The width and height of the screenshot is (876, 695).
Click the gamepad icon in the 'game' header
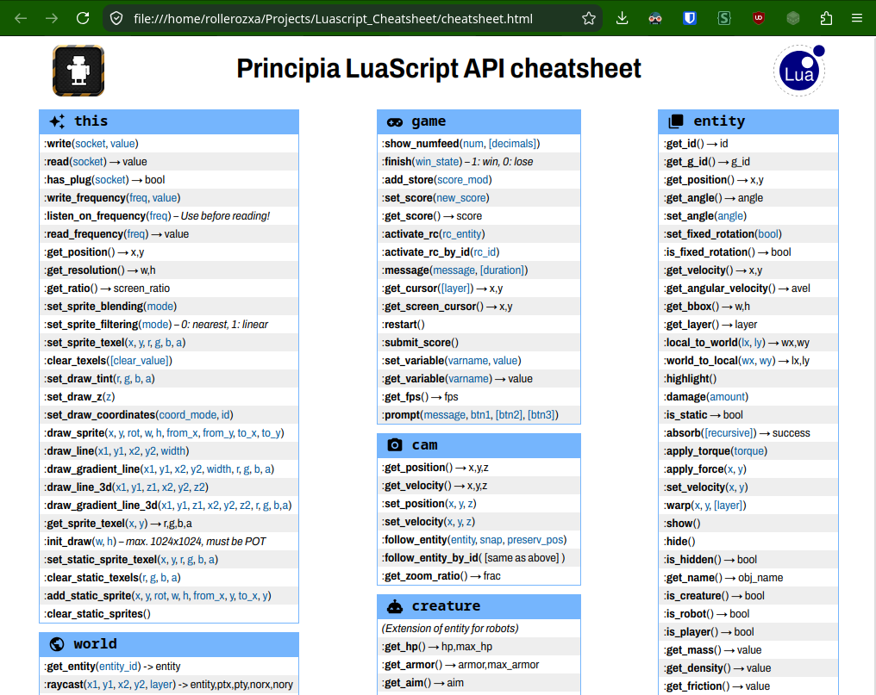[395, 121]
